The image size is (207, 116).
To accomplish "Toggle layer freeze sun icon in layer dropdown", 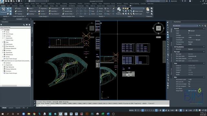I will pos(125,9).
